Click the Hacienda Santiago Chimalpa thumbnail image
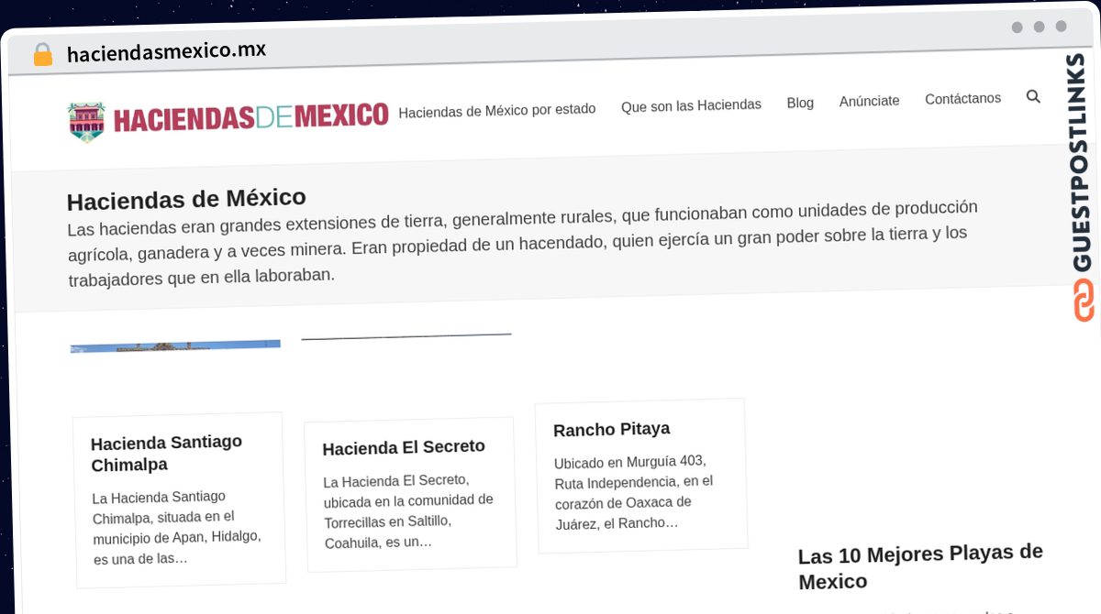 pos(175,345)
